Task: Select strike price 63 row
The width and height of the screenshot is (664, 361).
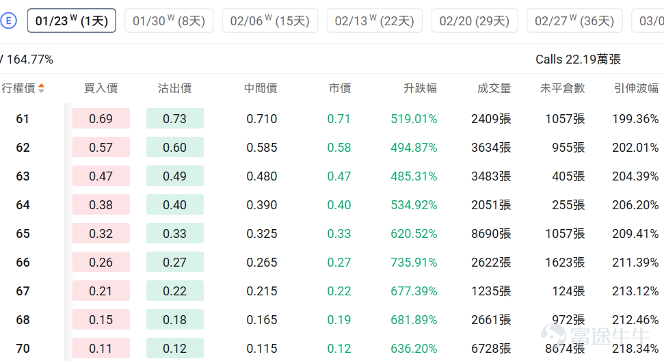Action: 23,176
